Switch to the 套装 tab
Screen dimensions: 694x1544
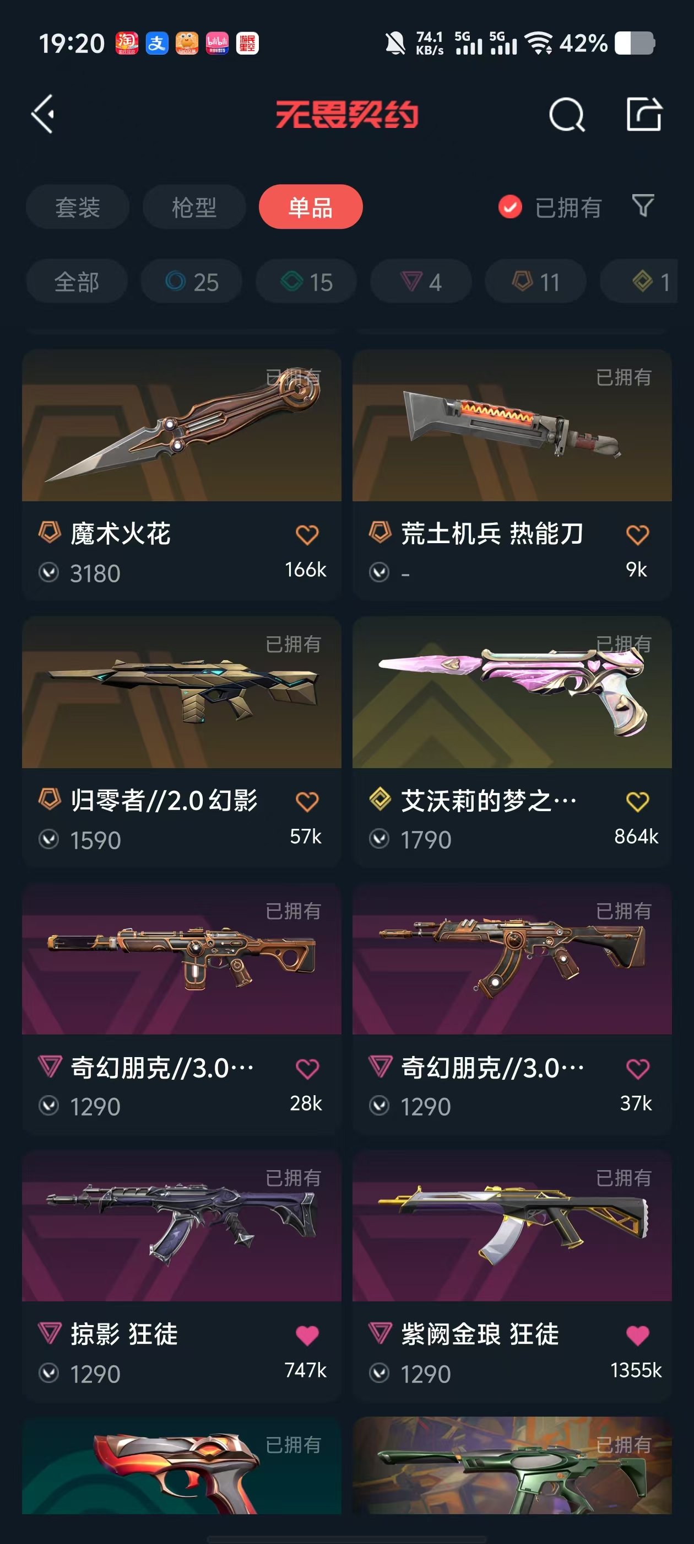tap(77, 207)
